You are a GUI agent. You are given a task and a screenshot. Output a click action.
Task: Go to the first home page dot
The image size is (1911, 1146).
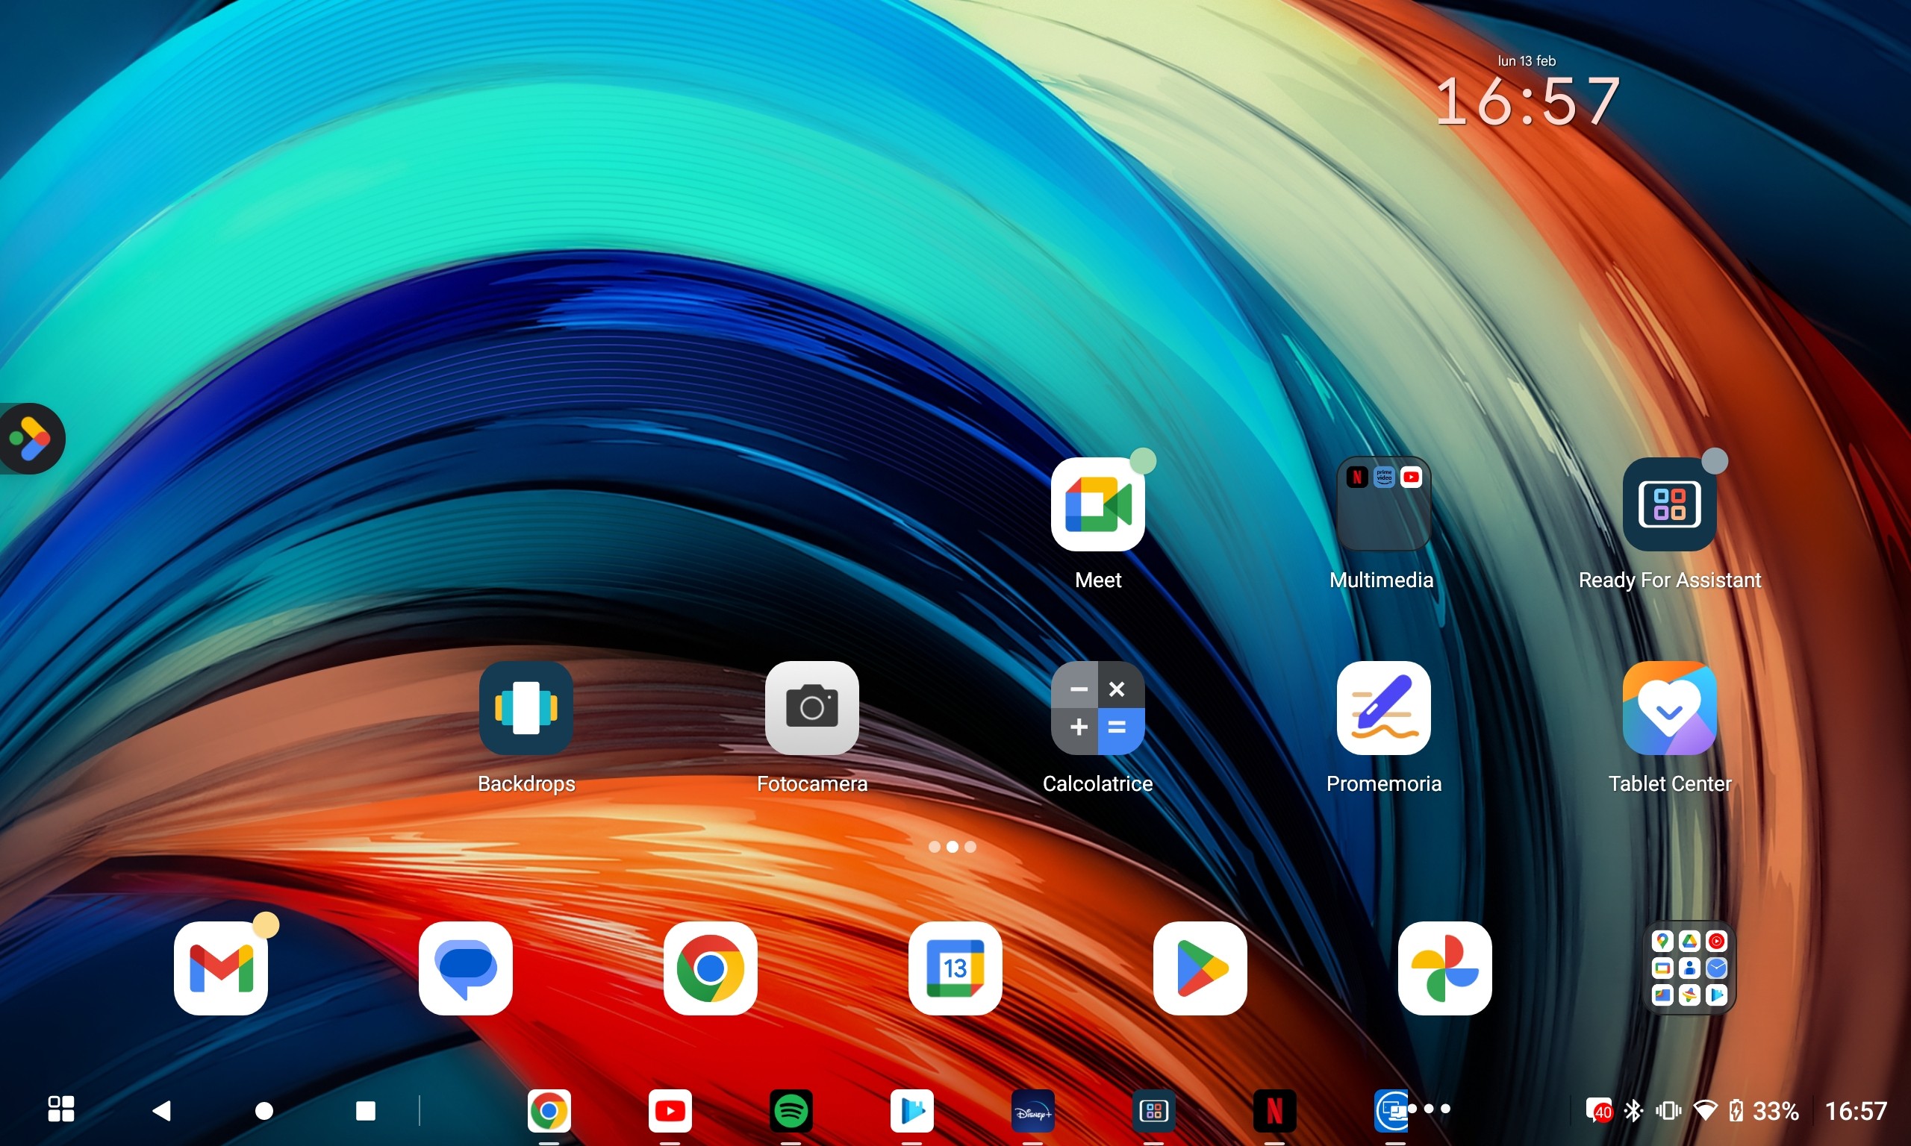(x=935, y=847)
